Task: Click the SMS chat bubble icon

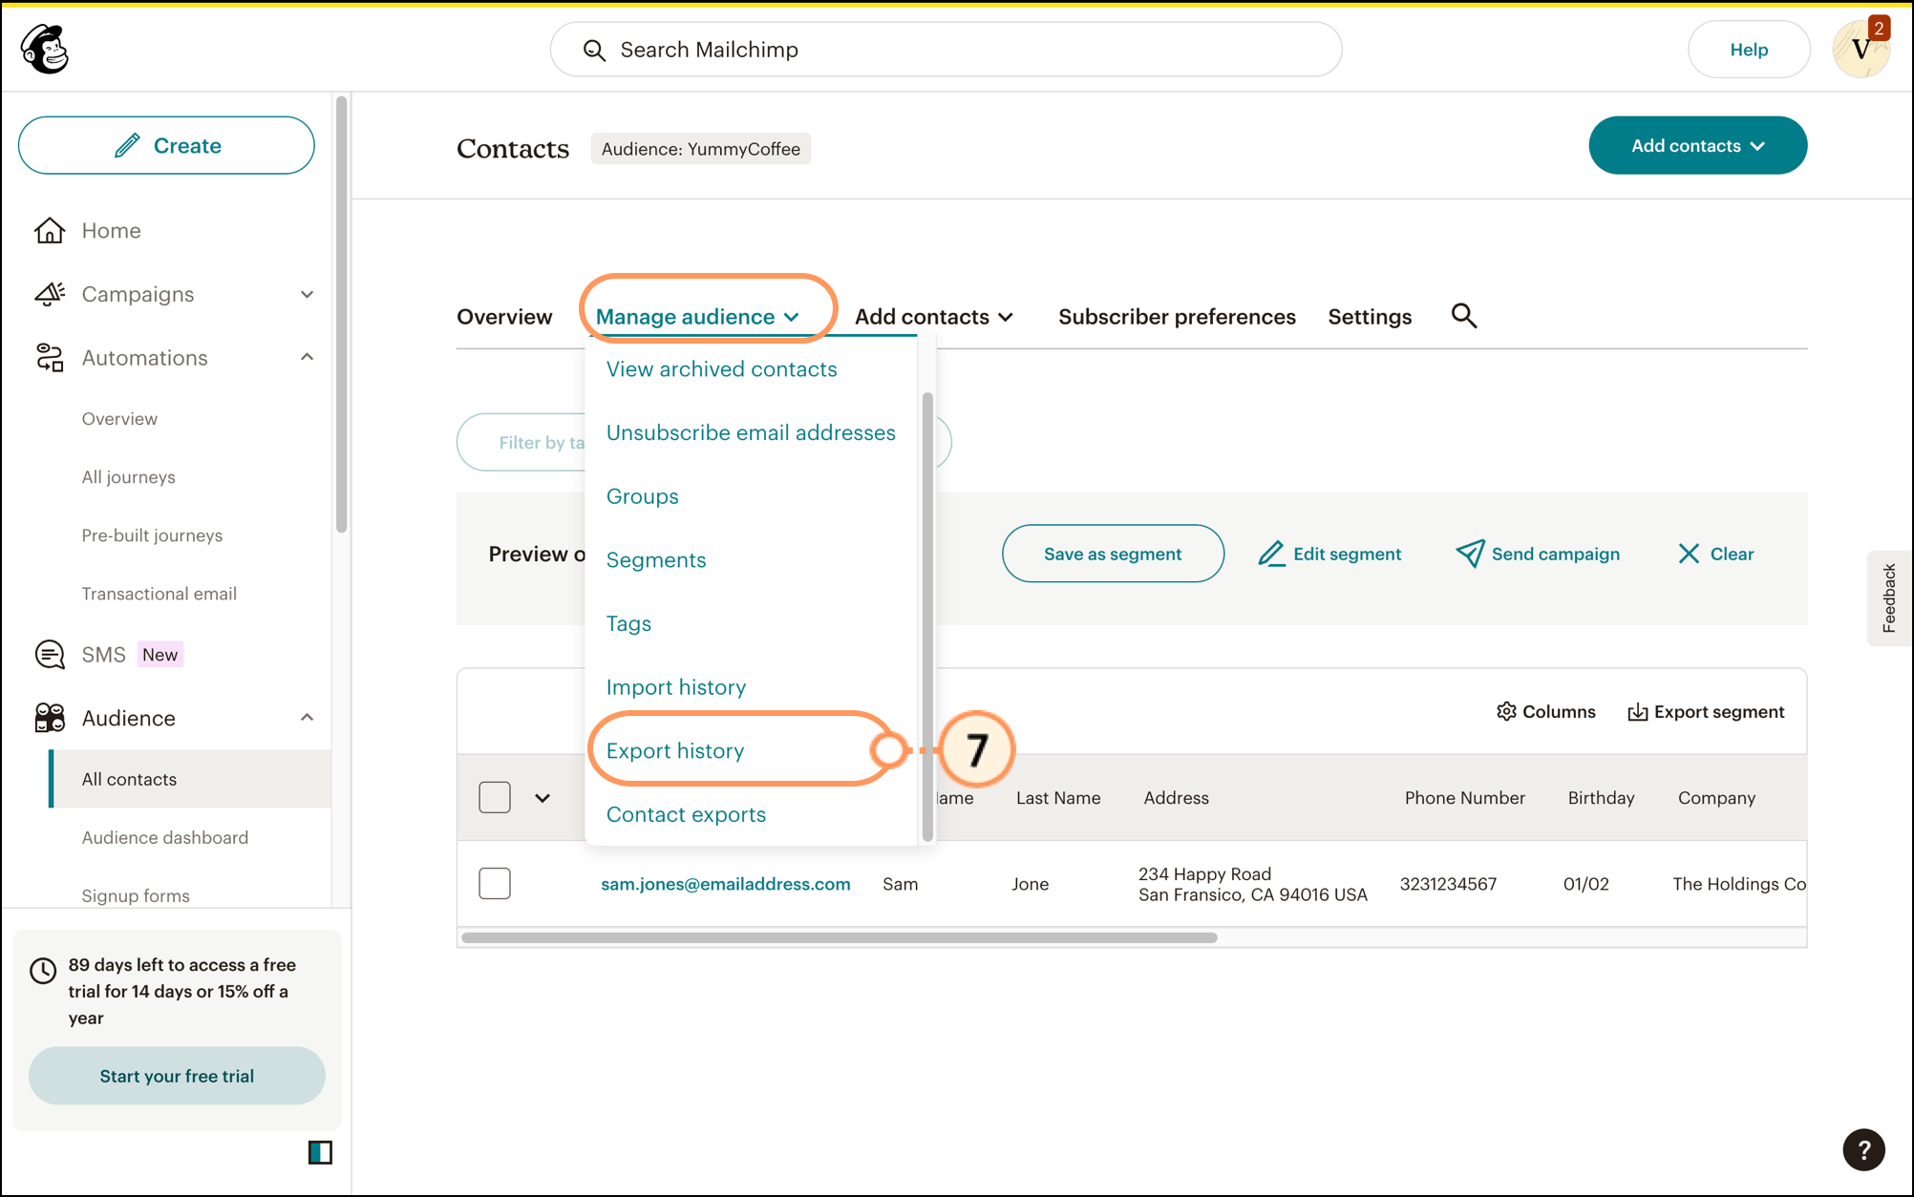Action: [50, 655]
